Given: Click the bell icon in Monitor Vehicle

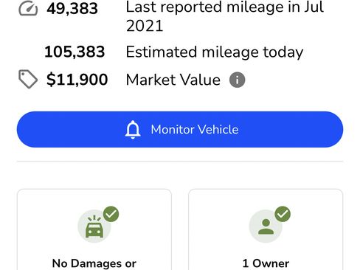Looking at the screenshot, I should tap(133, 130).
